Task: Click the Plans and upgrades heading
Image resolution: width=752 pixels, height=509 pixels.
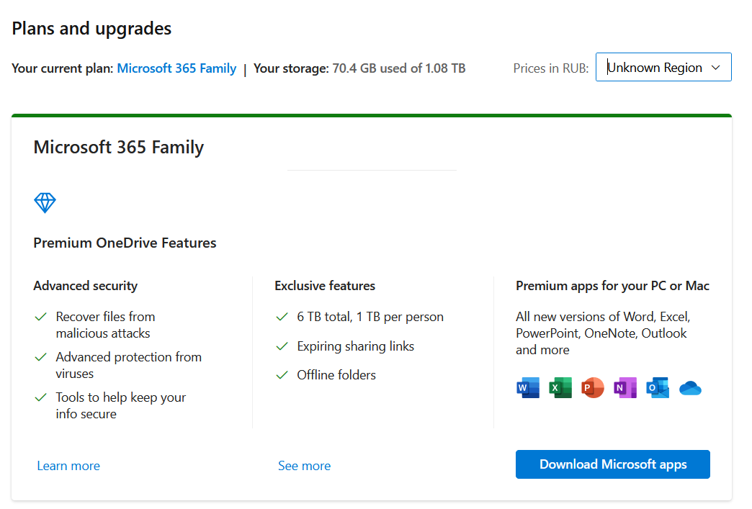Action: pos(91,29)
